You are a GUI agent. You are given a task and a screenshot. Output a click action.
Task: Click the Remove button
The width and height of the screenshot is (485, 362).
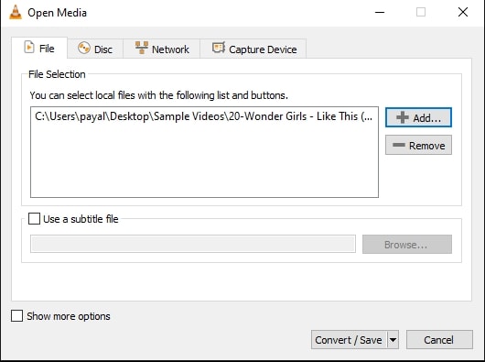(x=418, y=145)
